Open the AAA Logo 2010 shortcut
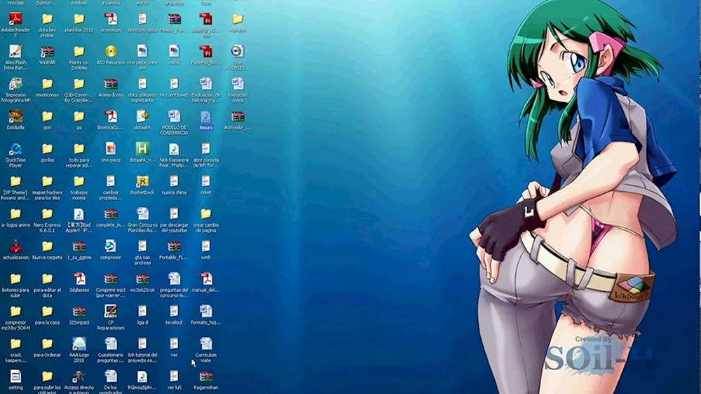Viewport: 701px width, 394px height. (79, 344)
